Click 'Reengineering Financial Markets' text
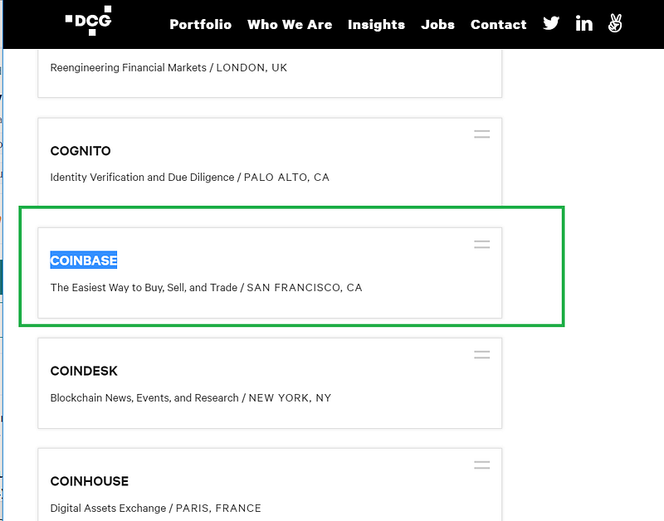Viewport: 664px width, 521px height. point(129,68)
